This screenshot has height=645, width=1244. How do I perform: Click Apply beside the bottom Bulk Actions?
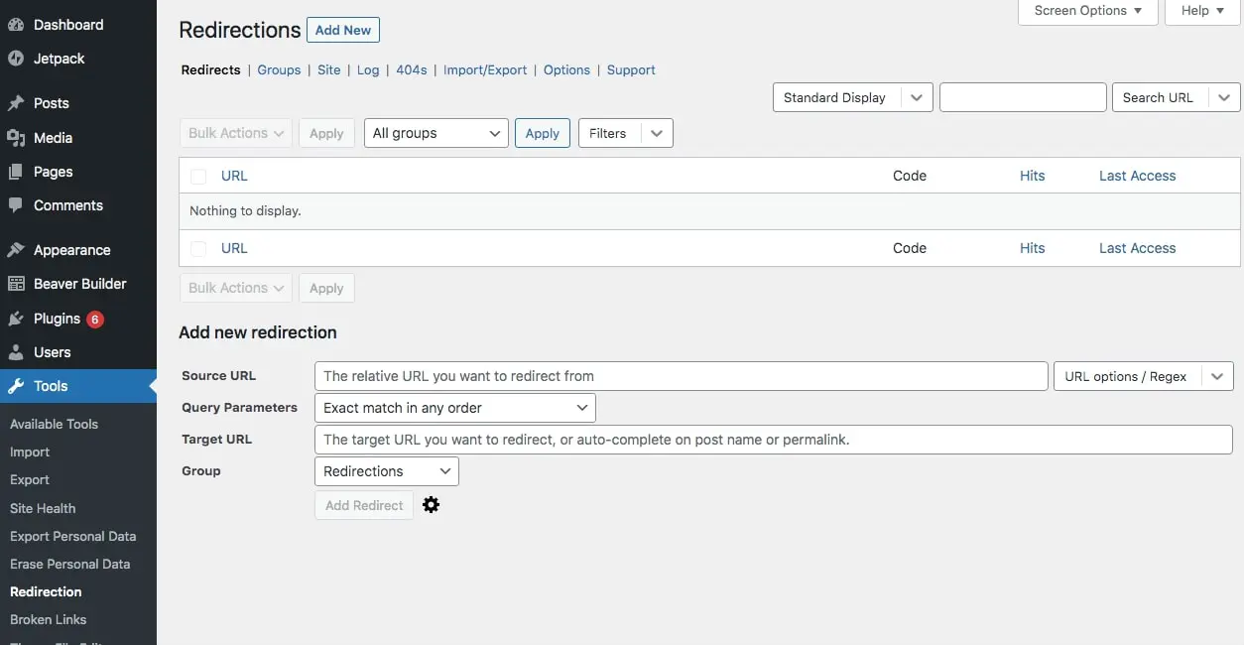(x=326, y=288)
